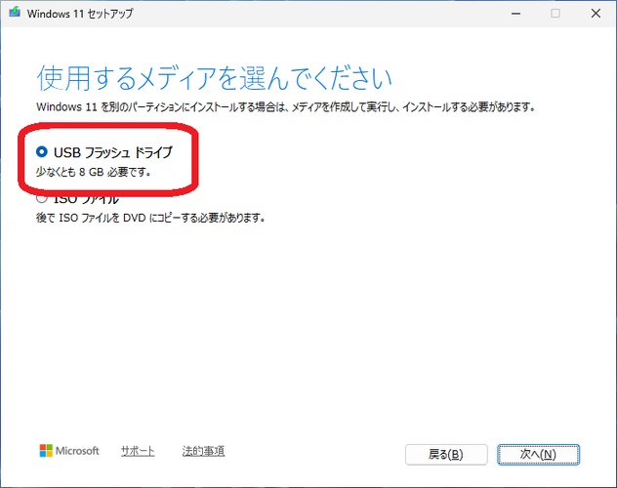The width and height of the screenshot is (617, 488).
Task: Open the 法的事項 link
Action: tap(203, 451)
